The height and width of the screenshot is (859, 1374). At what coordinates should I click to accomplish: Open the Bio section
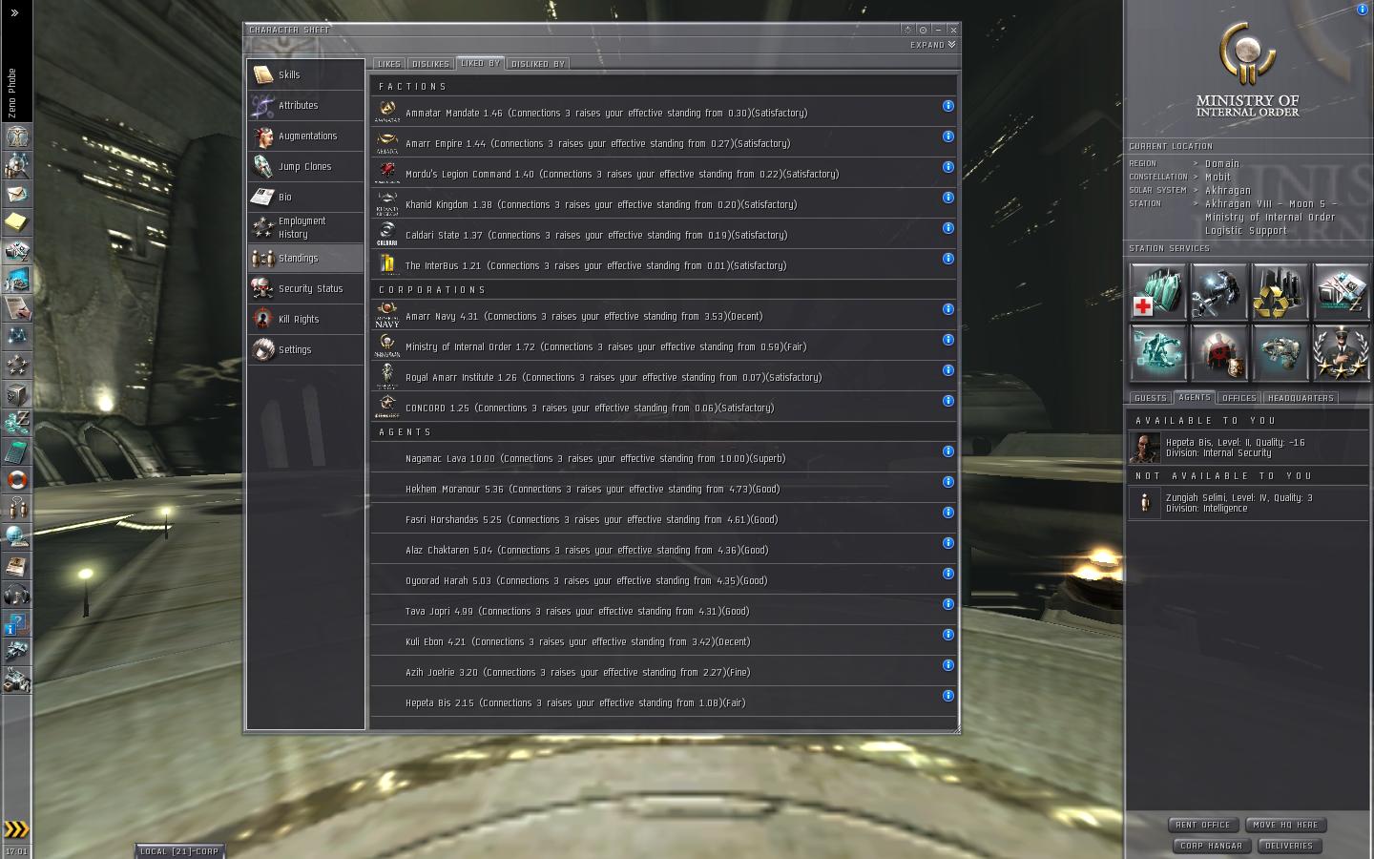tap(305, 197)
